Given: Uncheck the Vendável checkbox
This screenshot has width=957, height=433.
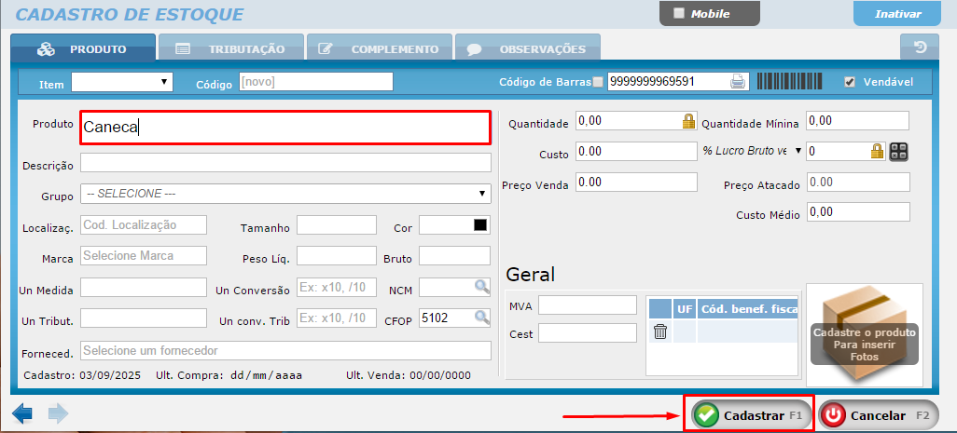Looking at the screenshot, I should (x=849, y=82).
